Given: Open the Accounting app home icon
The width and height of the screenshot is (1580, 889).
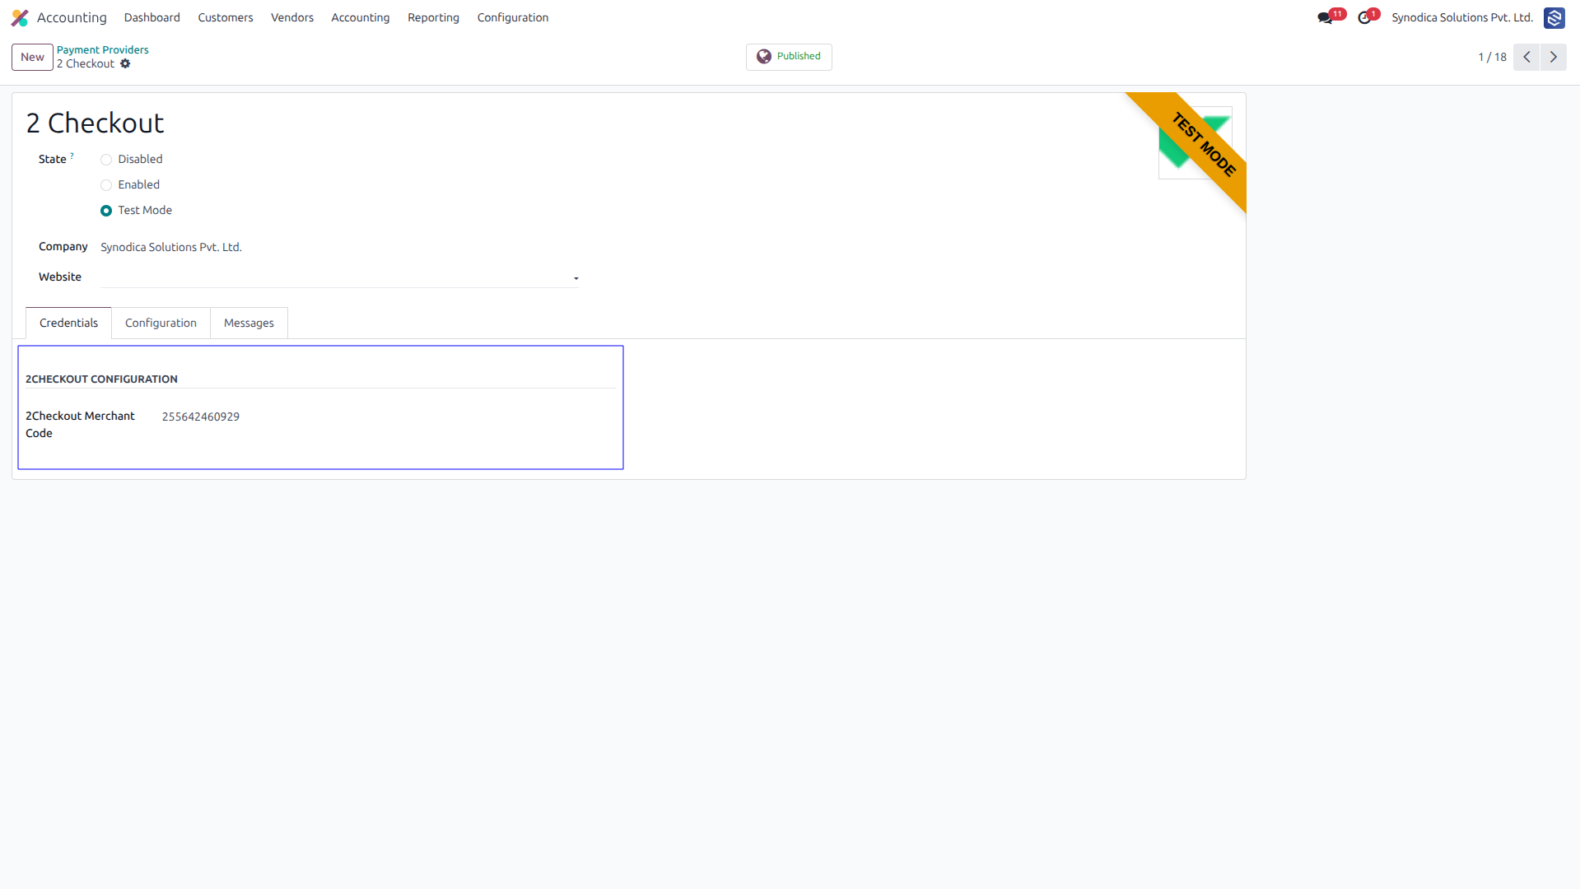Looking at the screenshot, I should [x=20, y=17].
